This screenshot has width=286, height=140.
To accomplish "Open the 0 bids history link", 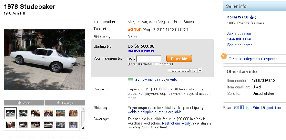I will click(132, 37).
